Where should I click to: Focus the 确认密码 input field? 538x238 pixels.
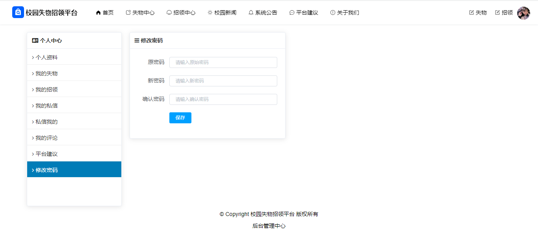point(223,99)
